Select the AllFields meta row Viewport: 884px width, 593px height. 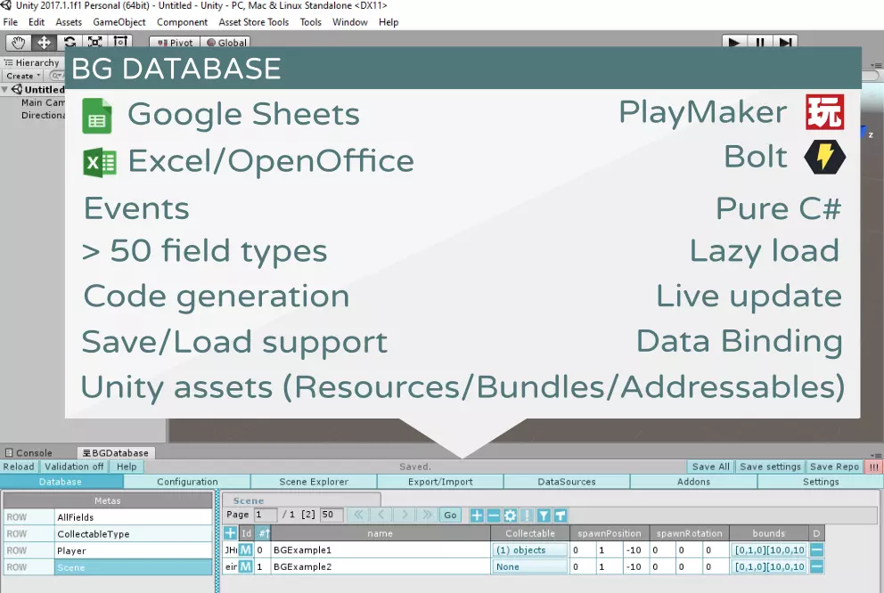[x=108, y=517]
